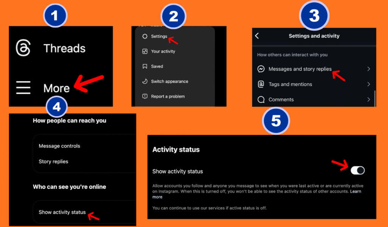Click the Your activity icon
Screen dimensions: 388x227
145,51
